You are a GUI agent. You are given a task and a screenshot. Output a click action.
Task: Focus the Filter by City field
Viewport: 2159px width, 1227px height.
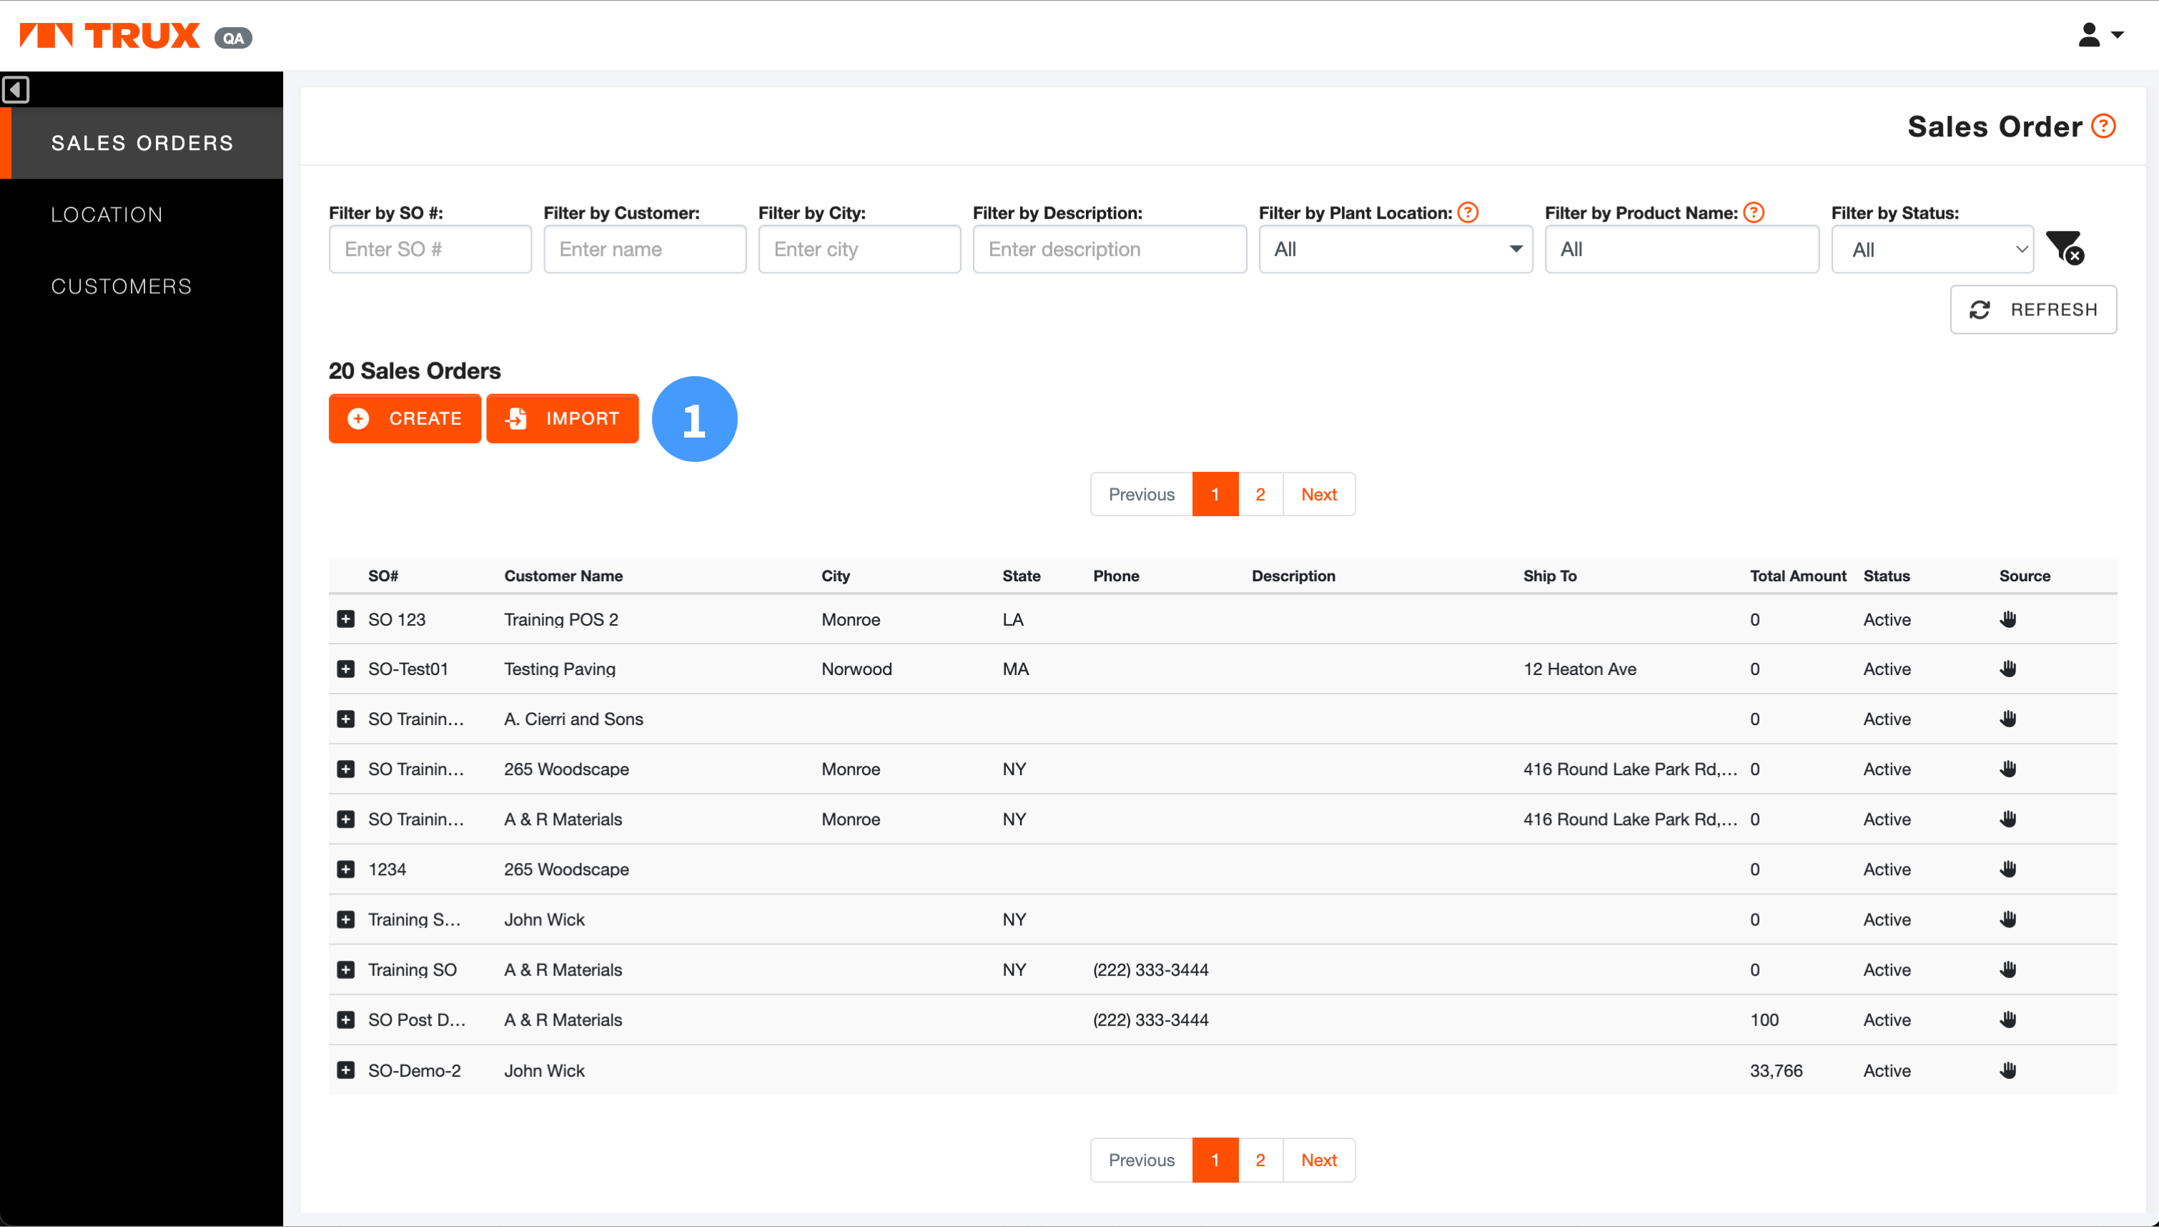coord(859,249)
